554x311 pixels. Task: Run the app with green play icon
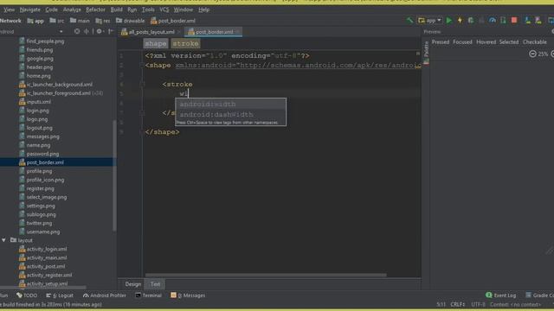[x=449, y=21]
